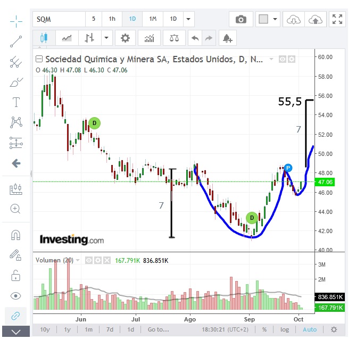356x339 pixels.
Task: Toggle percentage scale
Action: 264,329
